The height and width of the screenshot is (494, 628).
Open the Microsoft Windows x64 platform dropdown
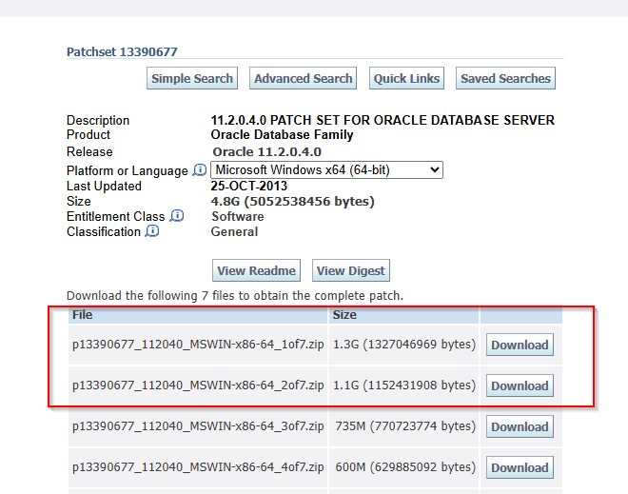click(327, 170)
